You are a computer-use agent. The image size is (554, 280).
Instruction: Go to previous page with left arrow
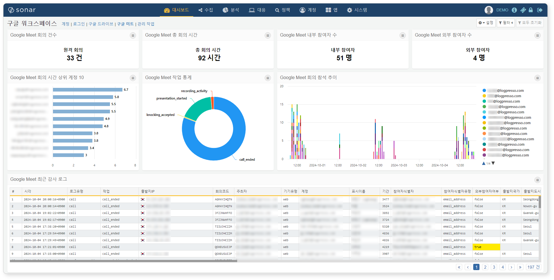pyautogui.click(x=468, y=267)
